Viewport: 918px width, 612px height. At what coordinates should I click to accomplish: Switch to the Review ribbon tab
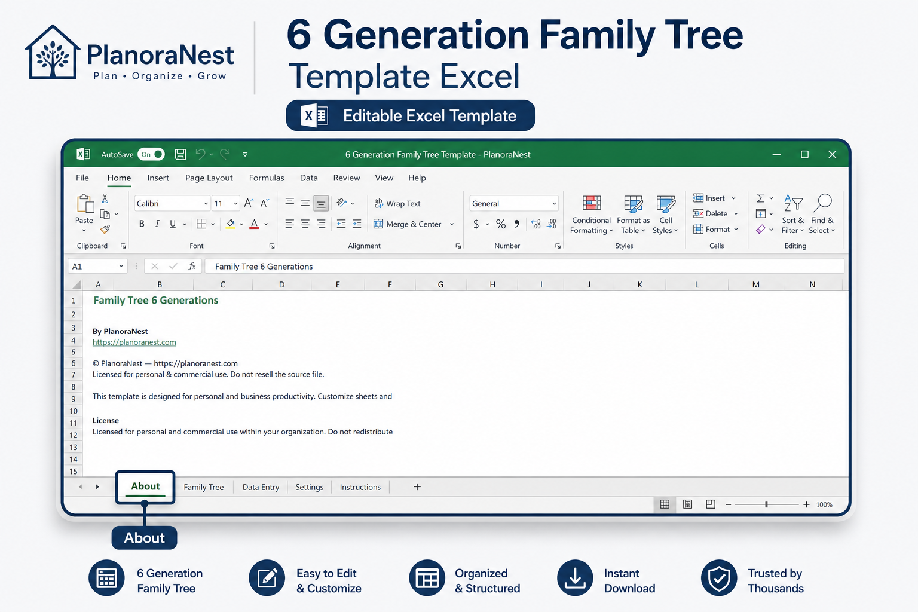[347, 178]
